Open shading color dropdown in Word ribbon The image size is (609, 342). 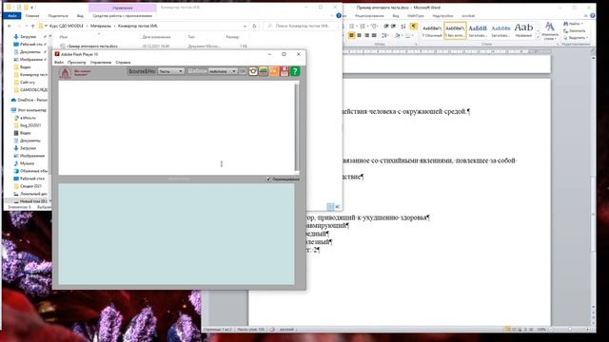pos(401,35)
